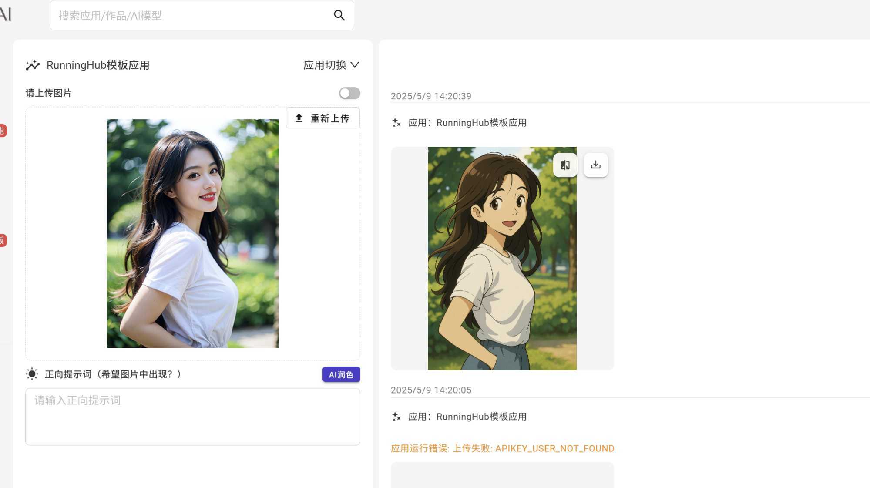Toggle the upload image switch
This screenshot has height=488, width=870.
(349, 93)
